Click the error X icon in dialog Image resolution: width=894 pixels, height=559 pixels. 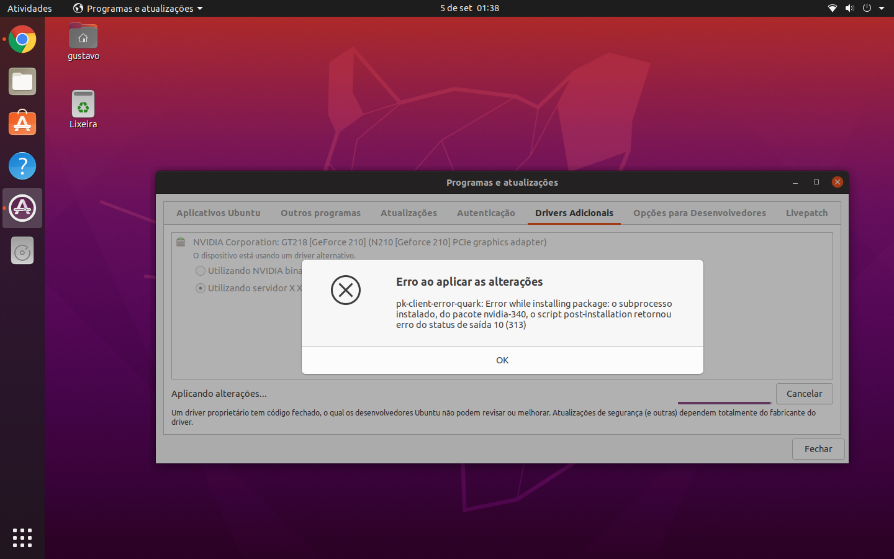pyautogui.click(x=346, y=290)
